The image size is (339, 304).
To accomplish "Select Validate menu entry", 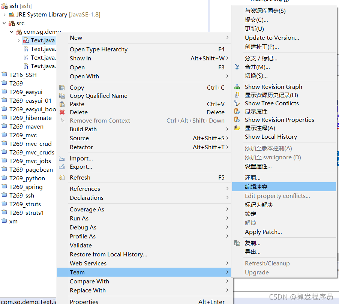I will coord(144,246).
